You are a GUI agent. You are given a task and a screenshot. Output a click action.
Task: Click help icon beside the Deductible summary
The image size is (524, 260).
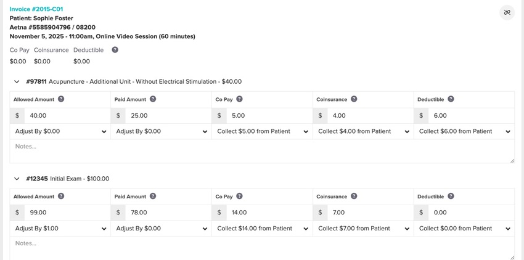pos(115,50)
